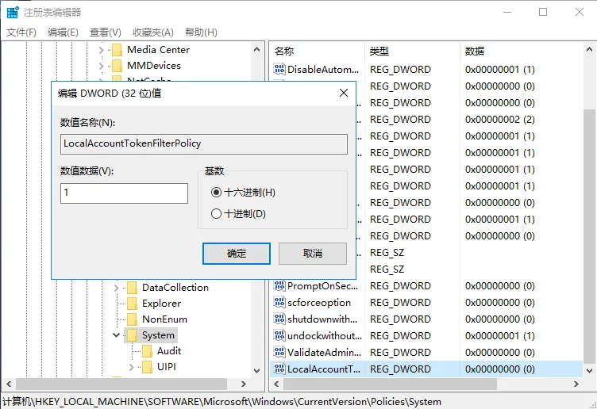Collapse the System tree node
The height and width of the screenshot is (409, 597).
pos(117,335)
